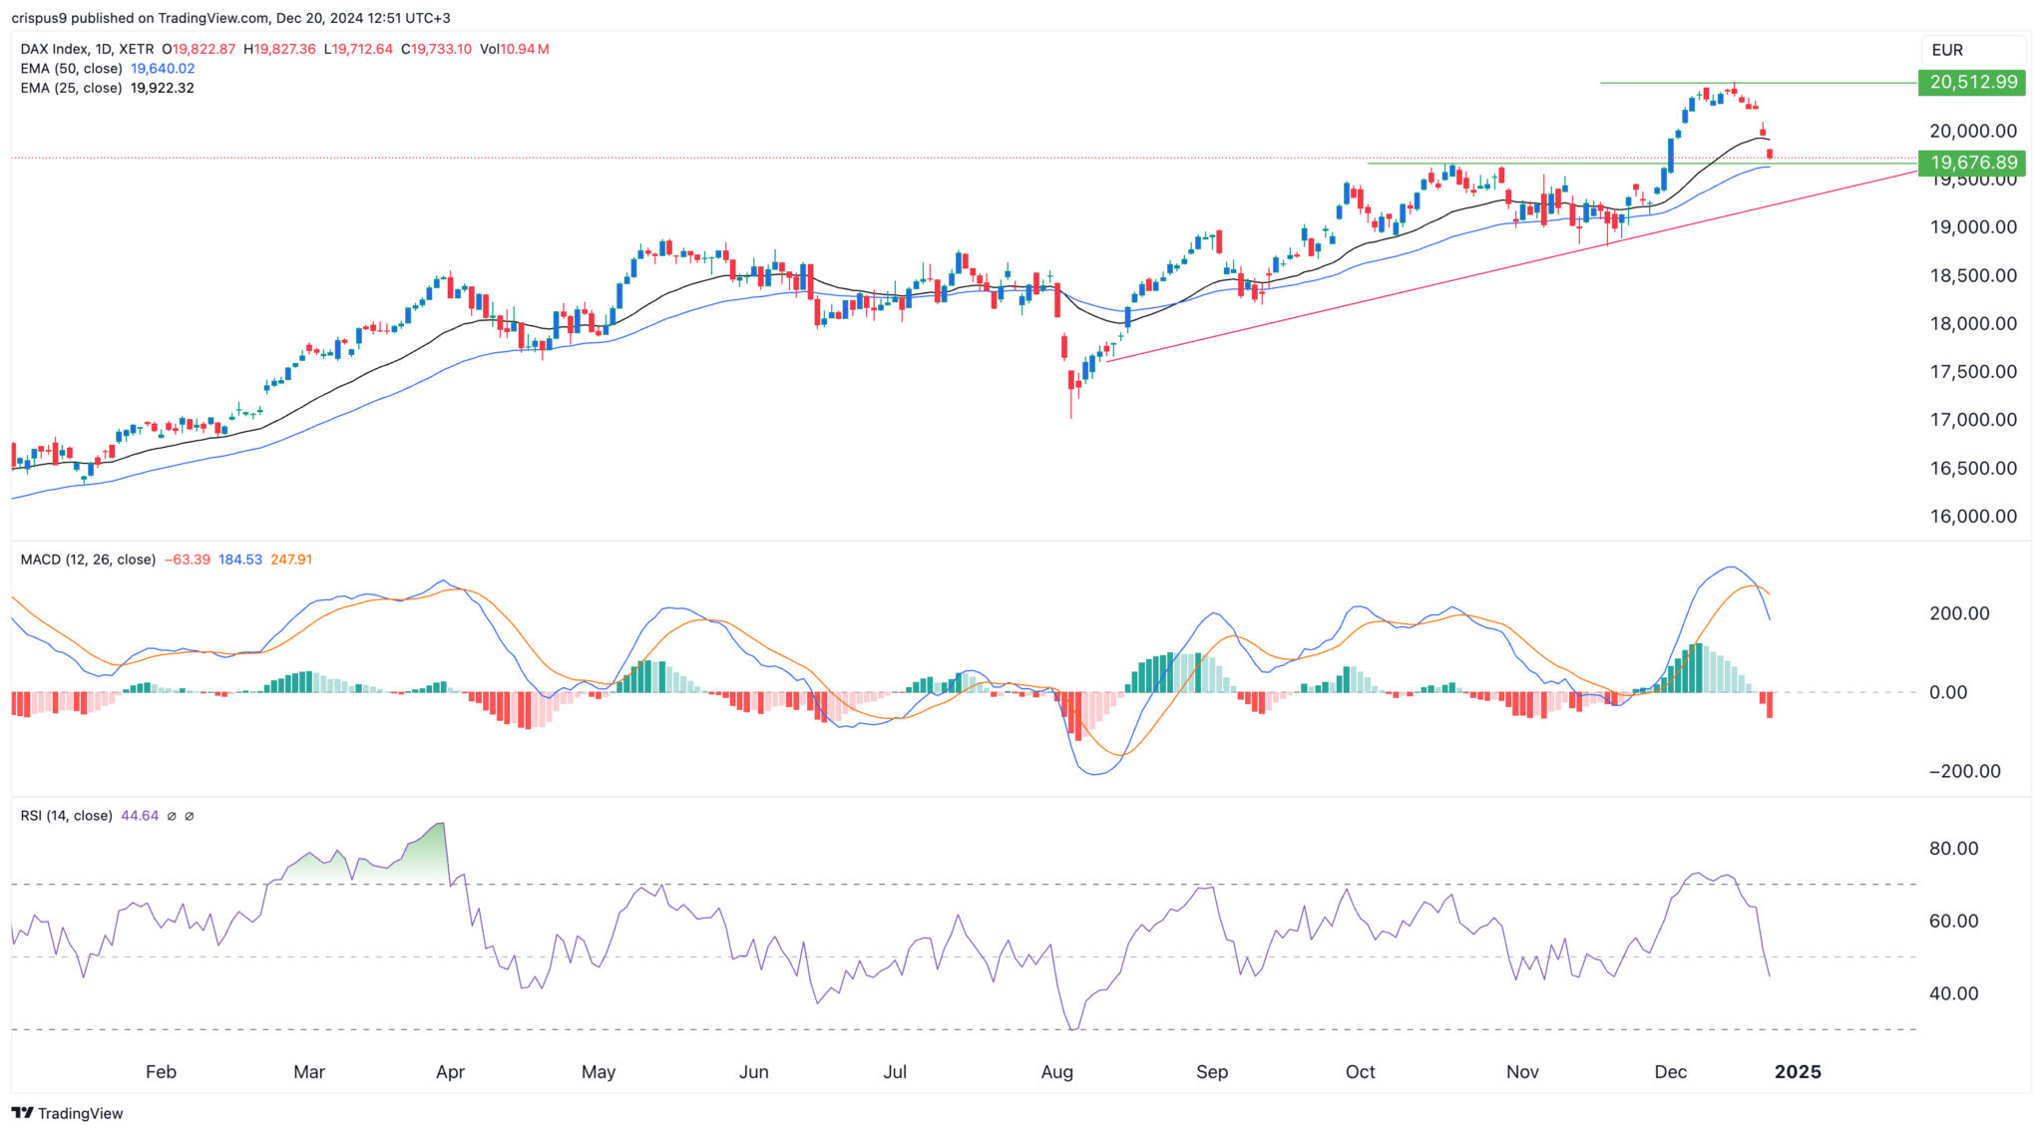The image size is (2043, 1133).
Task: Click the TradingView brand text link
Action: point(80,1113)
